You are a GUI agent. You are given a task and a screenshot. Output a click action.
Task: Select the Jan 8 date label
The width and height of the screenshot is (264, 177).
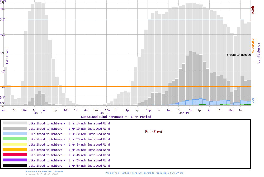(37, 113)
